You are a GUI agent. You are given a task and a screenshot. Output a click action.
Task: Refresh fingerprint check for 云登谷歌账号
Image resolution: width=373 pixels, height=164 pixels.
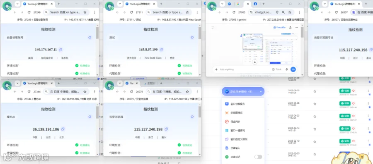point(90,38)
